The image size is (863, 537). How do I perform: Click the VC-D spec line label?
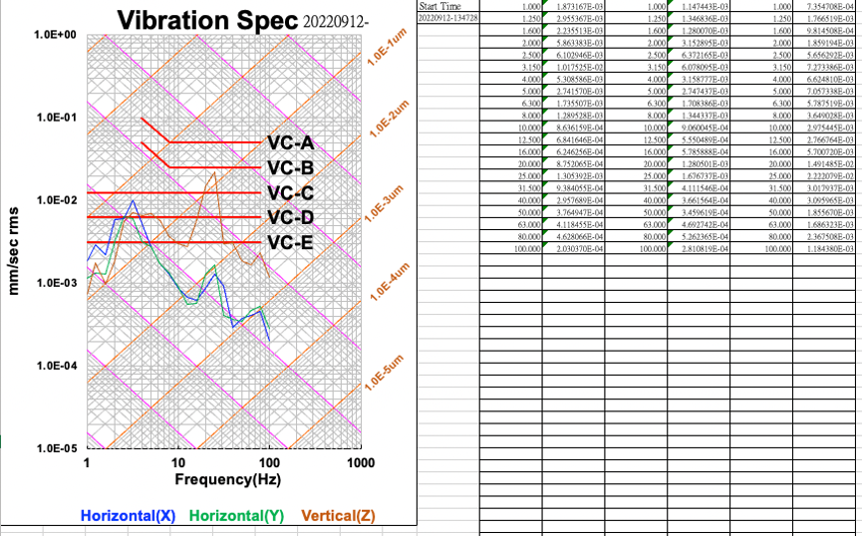pos(291,218)
